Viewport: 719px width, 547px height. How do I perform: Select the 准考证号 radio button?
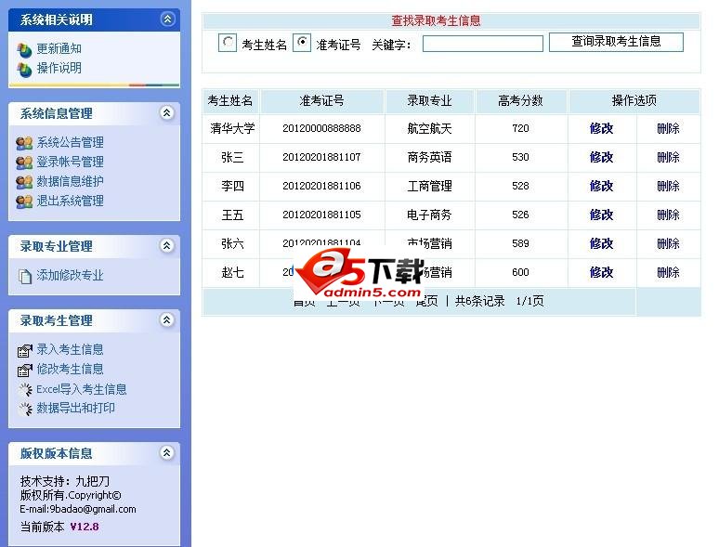click(x=302, y=43)
